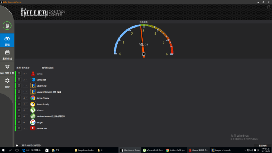Show hidden system tray icons chevron

point(245,150)
